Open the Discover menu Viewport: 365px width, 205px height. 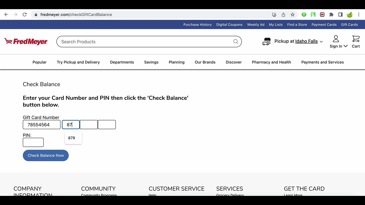(x=234, y=62)
